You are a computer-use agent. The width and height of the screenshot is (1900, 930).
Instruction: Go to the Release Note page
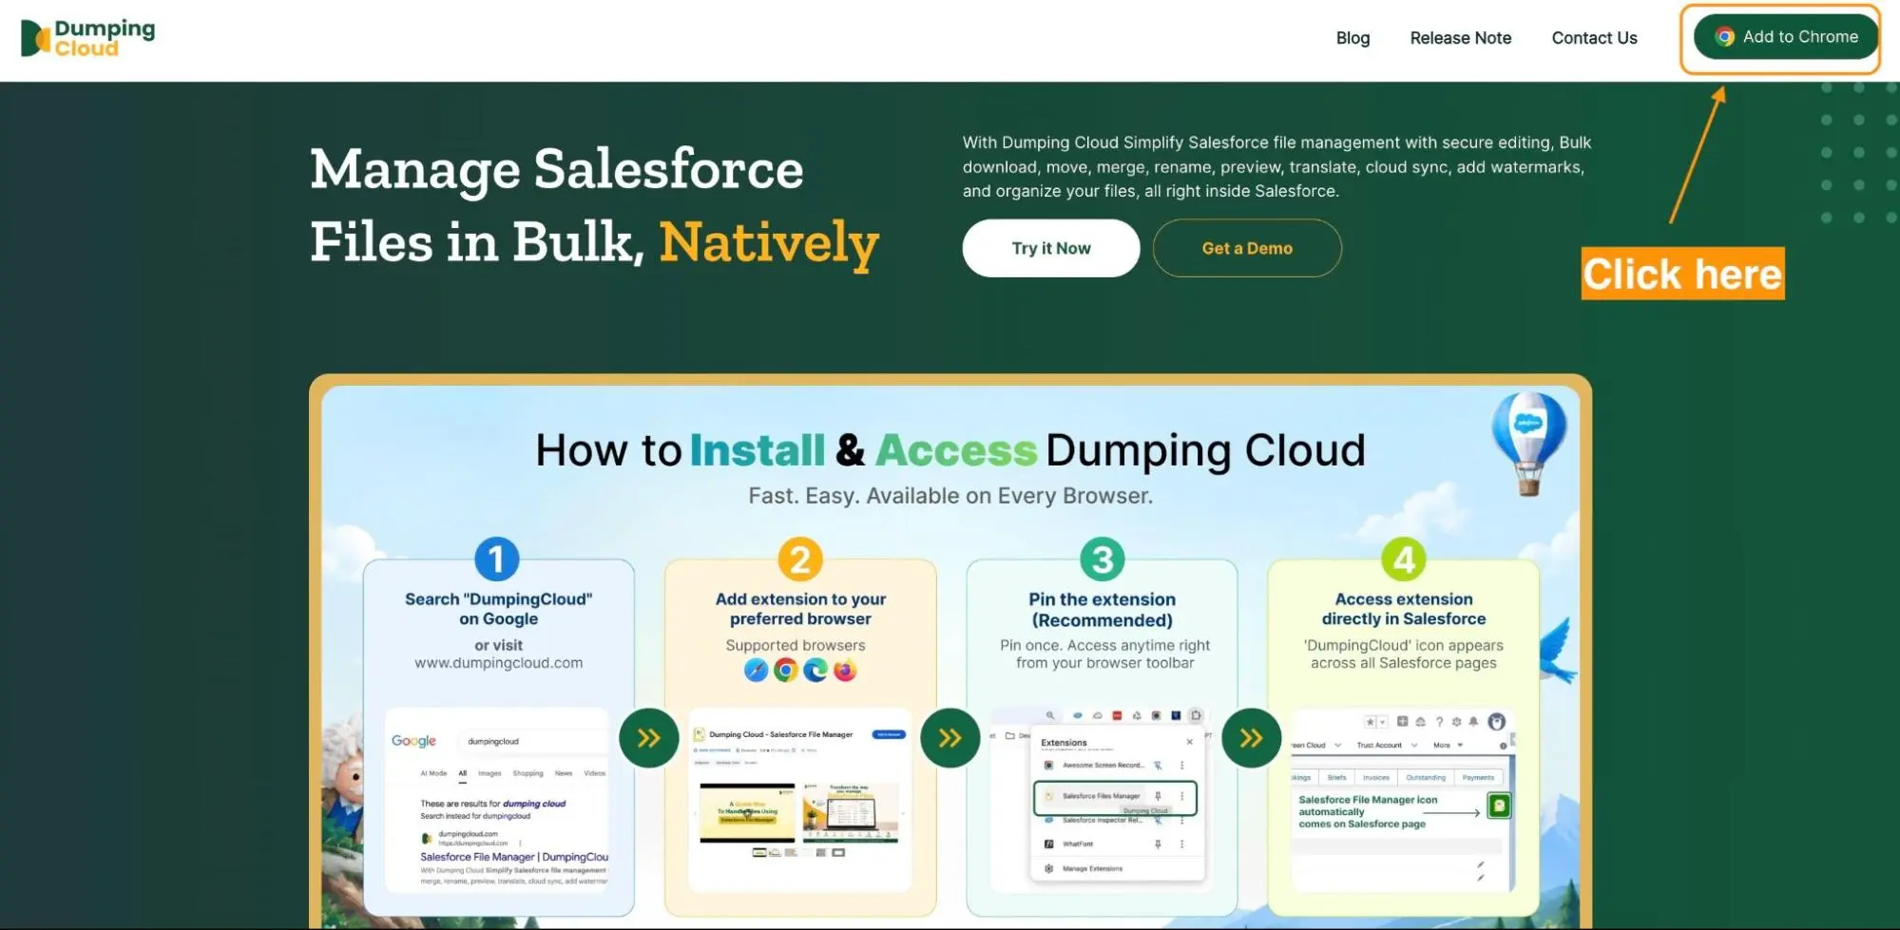(1460, 38)
